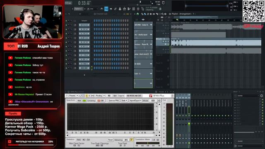
Task: Open the Playlist view toolbar icon
Action: [x=124, y=9]
